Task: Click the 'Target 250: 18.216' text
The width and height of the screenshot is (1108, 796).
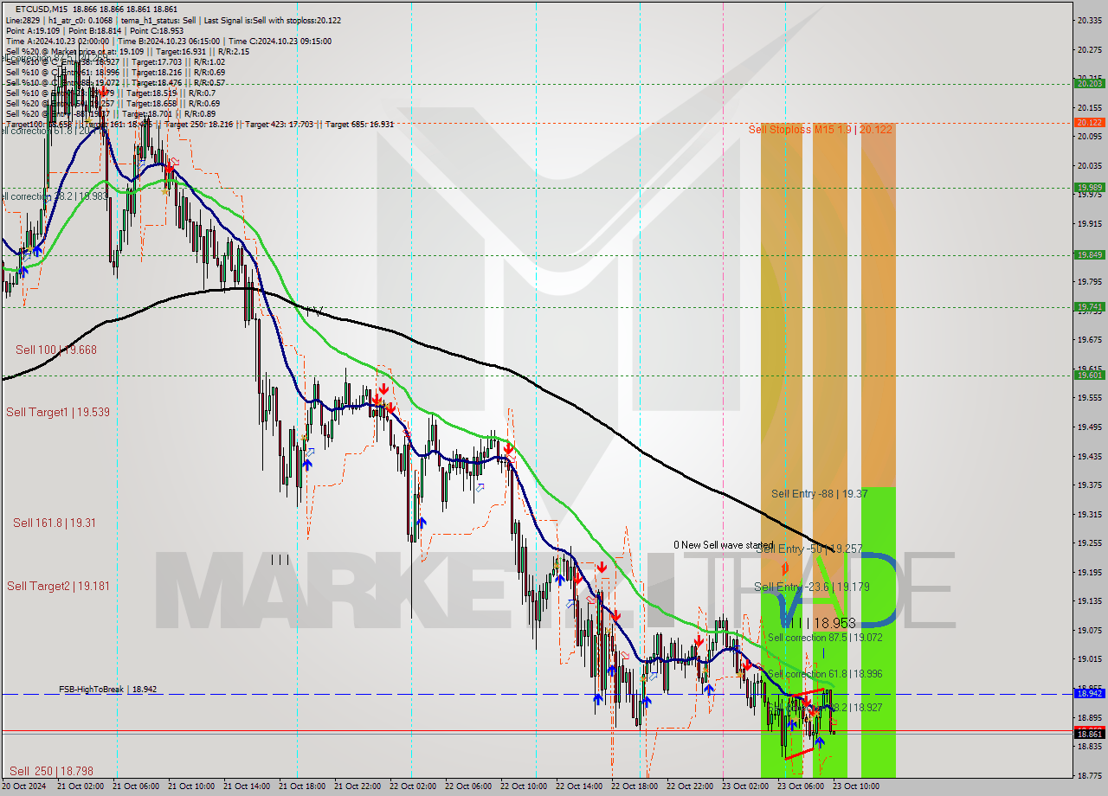Action: pyautogui.click(x=198, y=124)
